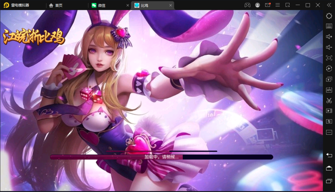Open the multi-instance manager icon
This screenshot has height=192, width=335.
pyautogui.click(x=329, y=79)
